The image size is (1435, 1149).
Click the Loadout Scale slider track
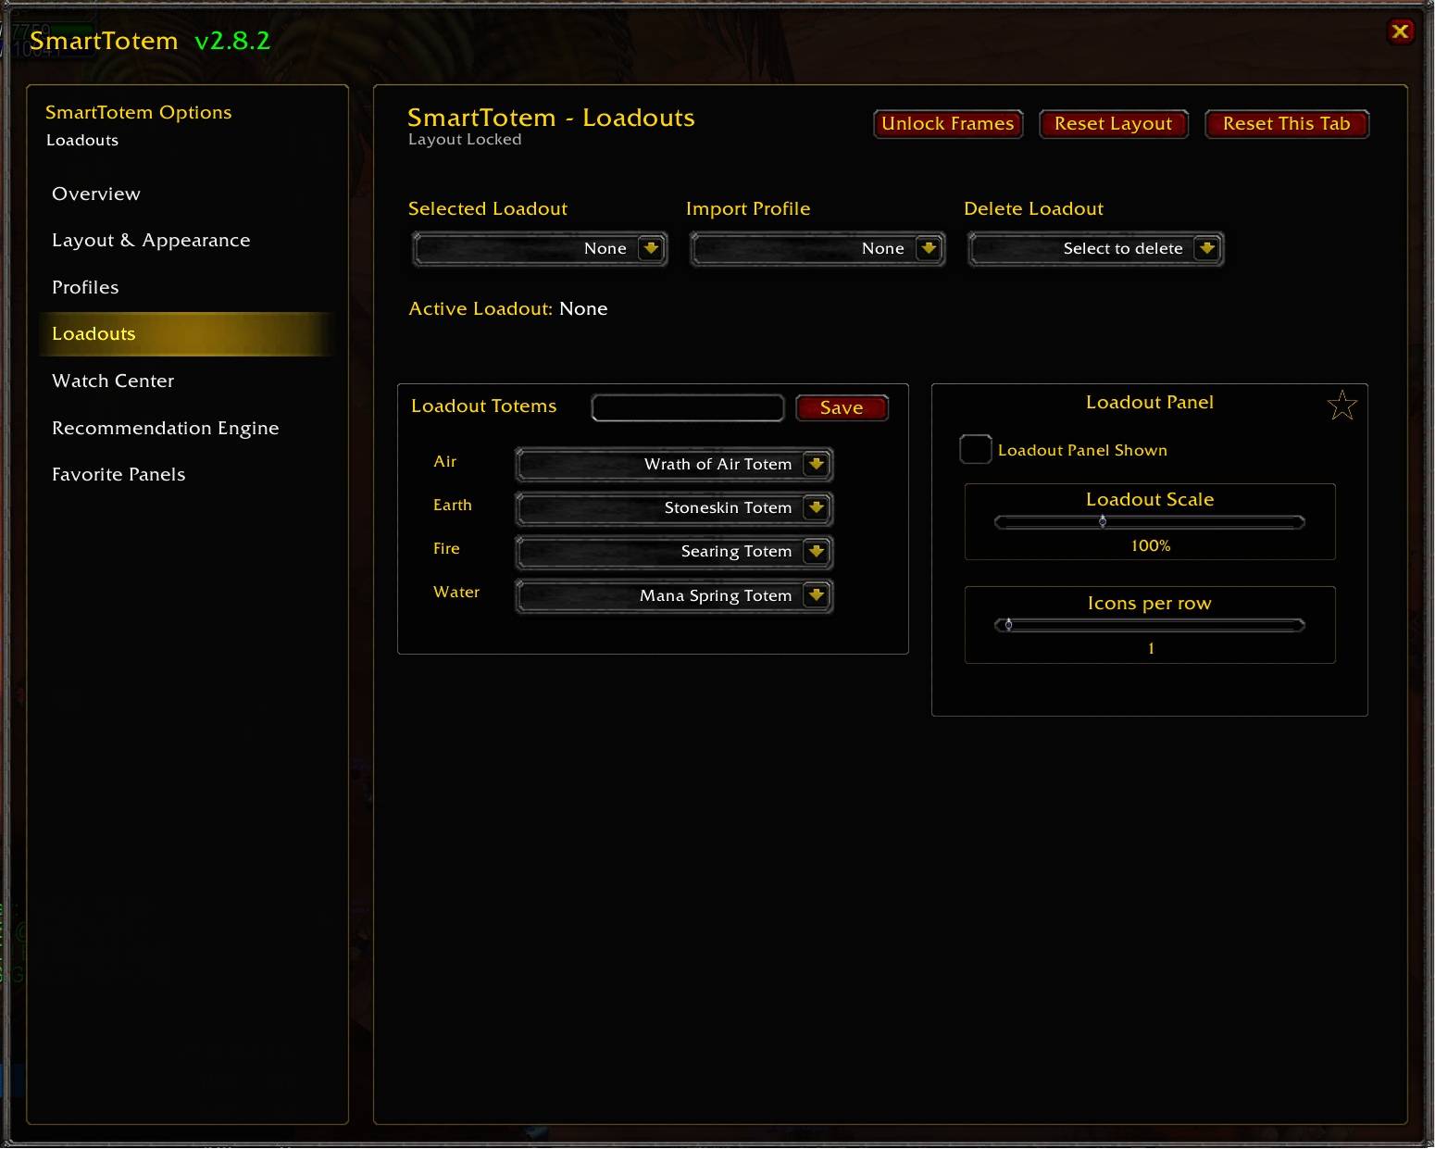(1149, 522)
